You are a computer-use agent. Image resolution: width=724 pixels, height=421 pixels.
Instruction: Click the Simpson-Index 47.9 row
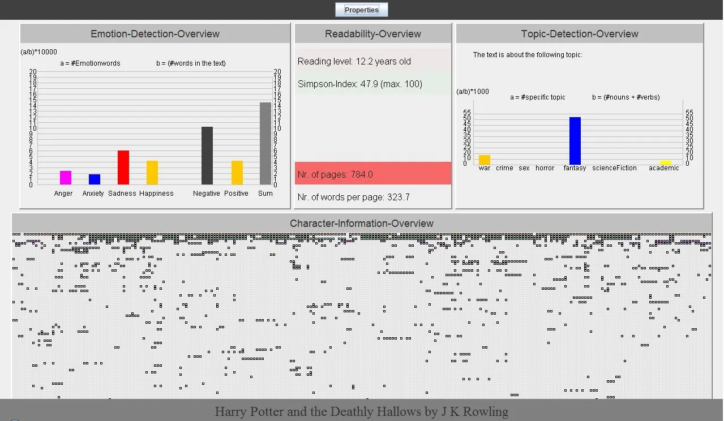pos(373,84)
